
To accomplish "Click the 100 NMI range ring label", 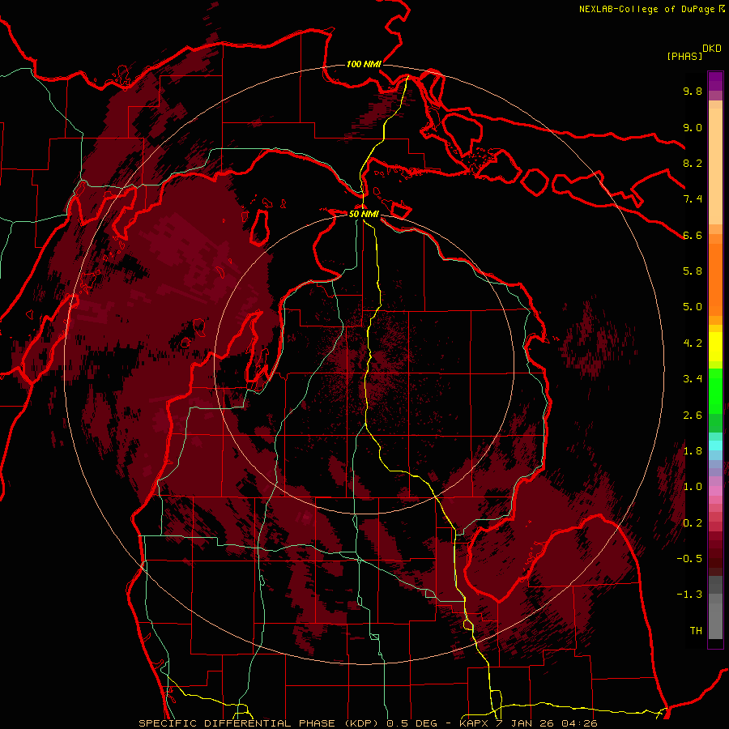I will tap(364, 64).
